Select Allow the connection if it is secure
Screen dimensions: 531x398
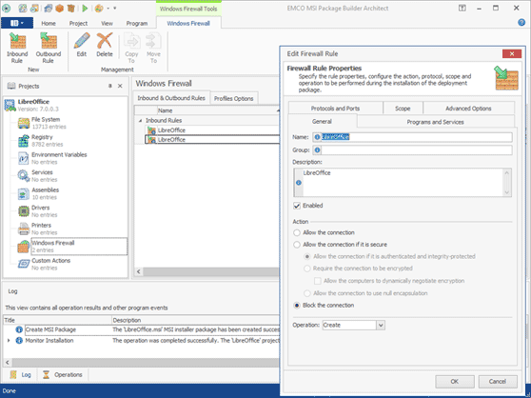(x=297, y=245)
